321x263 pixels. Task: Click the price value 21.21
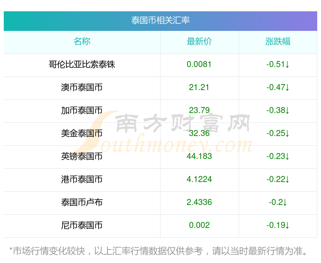point(199,87)
